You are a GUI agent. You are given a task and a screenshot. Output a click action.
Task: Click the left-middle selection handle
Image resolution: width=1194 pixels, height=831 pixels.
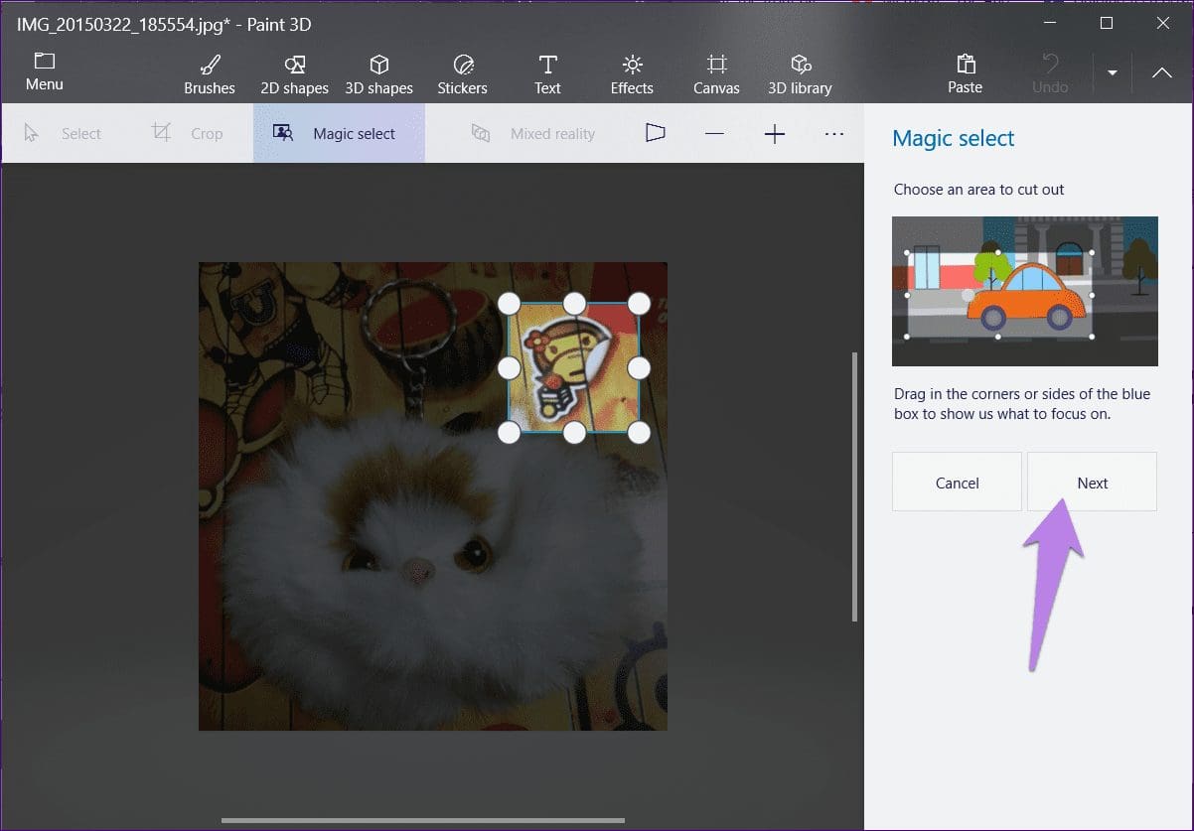(509, 368)
